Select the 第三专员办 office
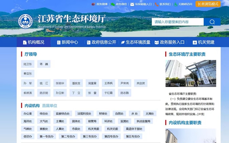This screenshot has height=143, width=229. 90,137
